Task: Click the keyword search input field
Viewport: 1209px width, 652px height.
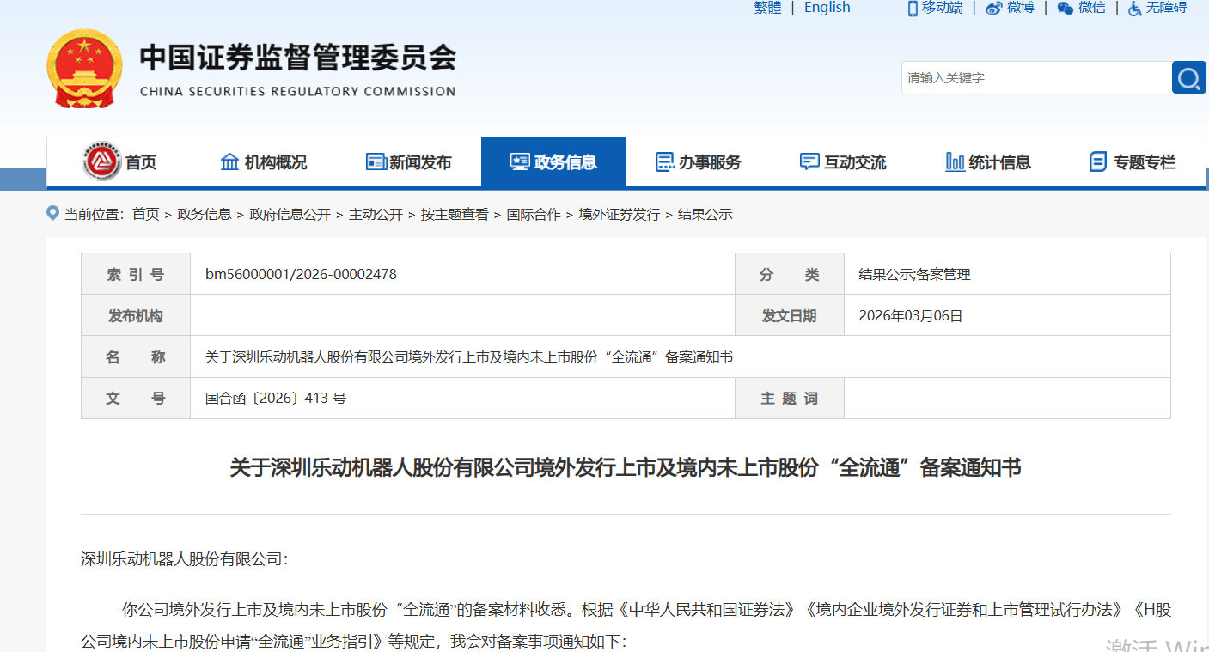Action: 1035,78
